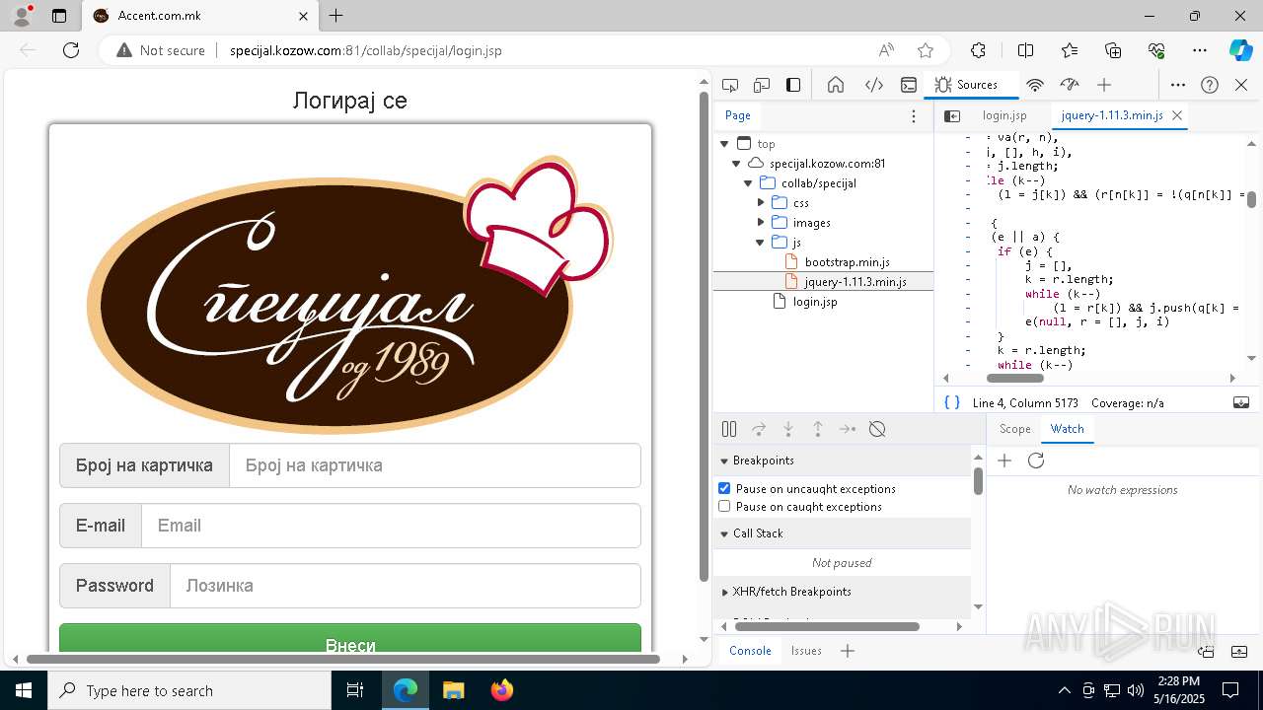This screenshot has height=710, width=1263.
Task: Open login.jsp in file tree
Action: pyautogui.click(x=814, y=302)
